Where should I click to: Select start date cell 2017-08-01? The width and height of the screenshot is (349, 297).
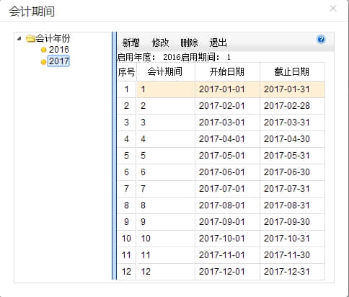(227, 205)
